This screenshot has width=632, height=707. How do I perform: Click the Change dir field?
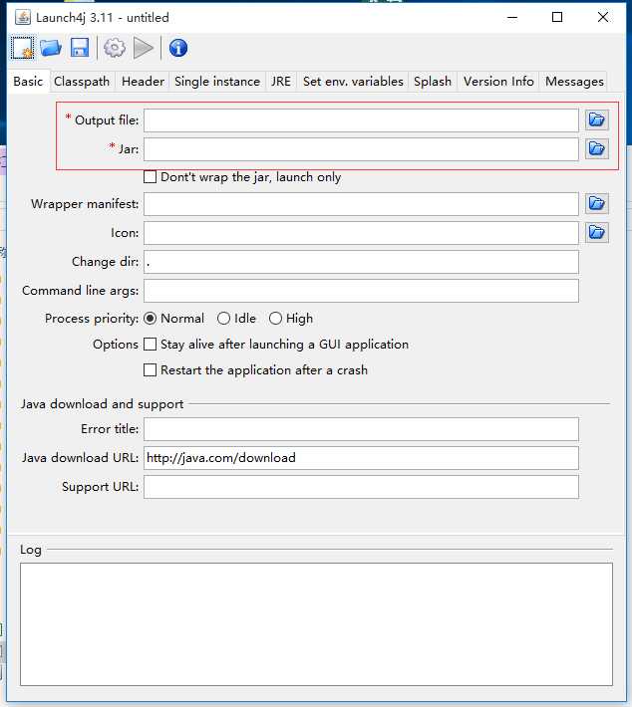point(361,262)
